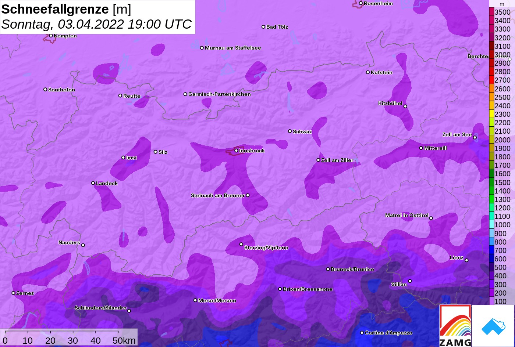Click the Sterzing/Vipiteno label
Image resolution: width=515 pixels, height=347 pixels.
(x=266, y=248)
